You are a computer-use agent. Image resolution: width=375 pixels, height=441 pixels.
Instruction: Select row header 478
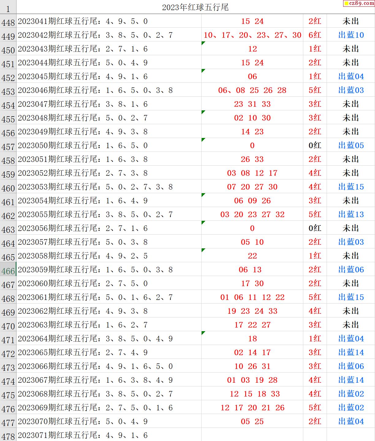coord(8,436)
